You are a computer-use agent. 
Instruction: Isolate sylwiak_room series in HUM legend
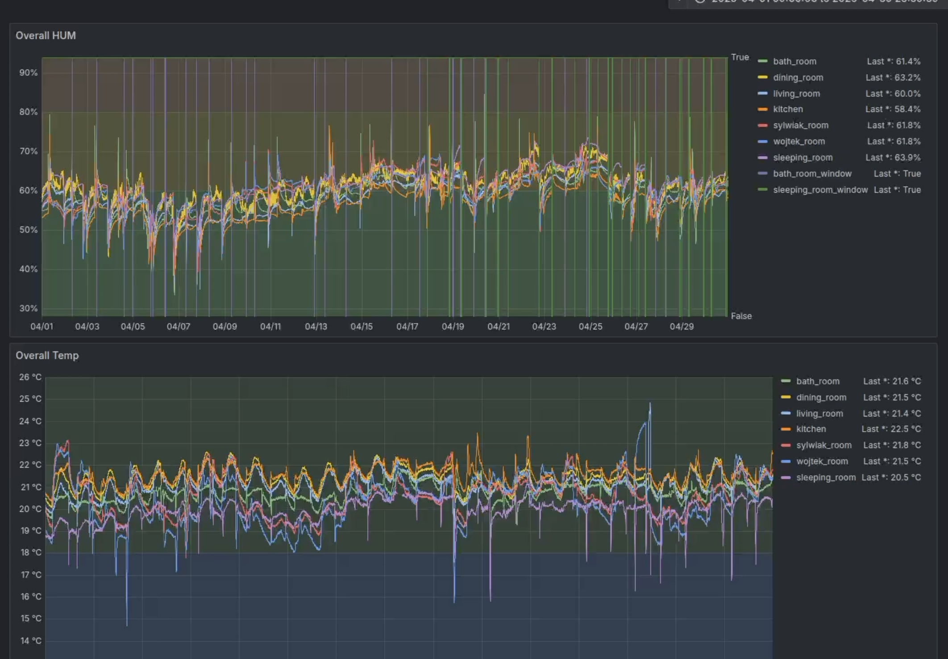coord(800,125)
